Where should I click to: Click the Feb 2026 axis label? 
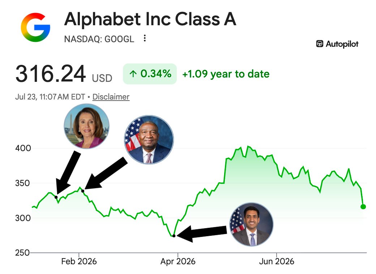click(79, 262)
